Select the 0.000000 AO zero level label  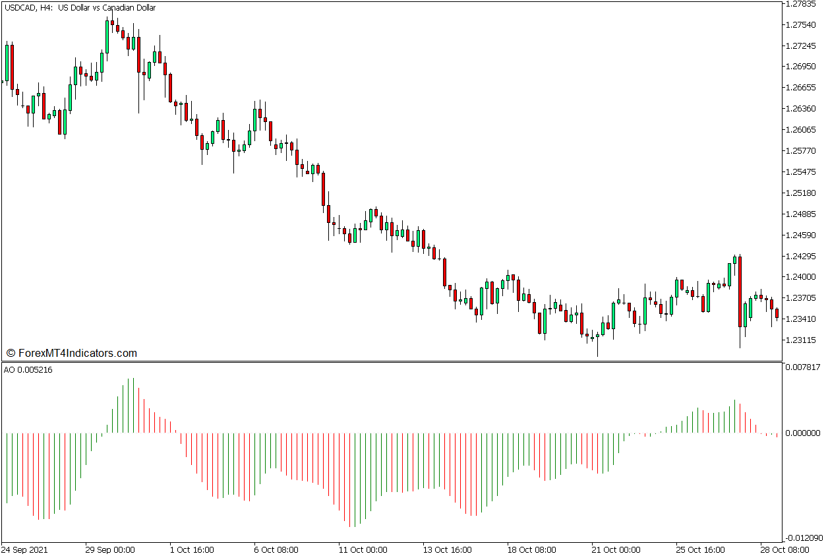[804, 433]
